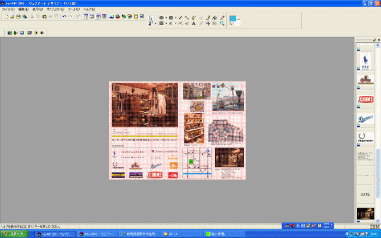Click side panel scrollbar up arrow

377,45
